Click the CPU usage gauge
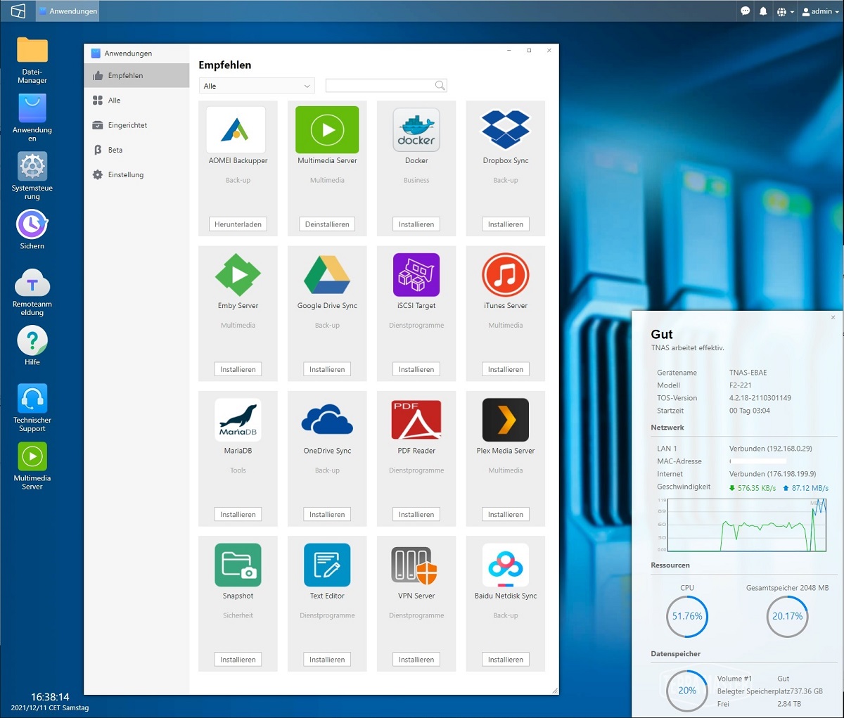The height and width of the screenshot is (718, 844). tap(687, 616)
